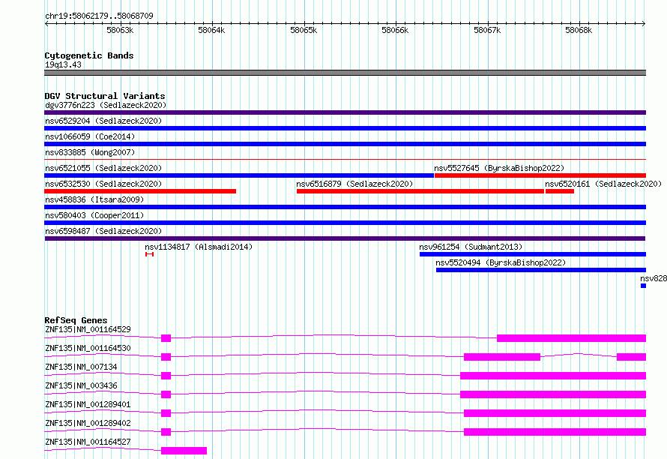Click the ZNF135|NM_001289401 transcript label

coord(88,404)
